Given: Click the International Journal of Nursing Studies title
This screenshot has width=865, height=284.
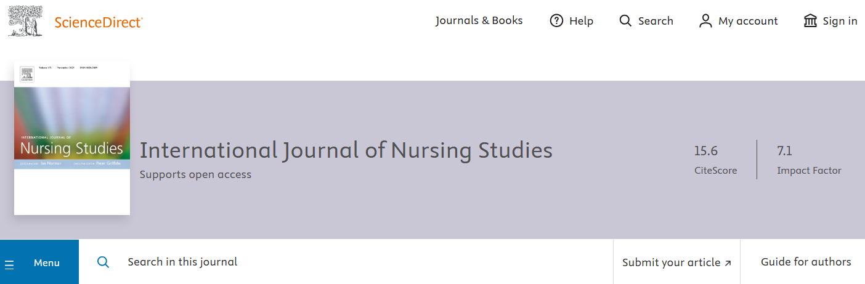Looking at the screenshot, I should coord(346,150).
